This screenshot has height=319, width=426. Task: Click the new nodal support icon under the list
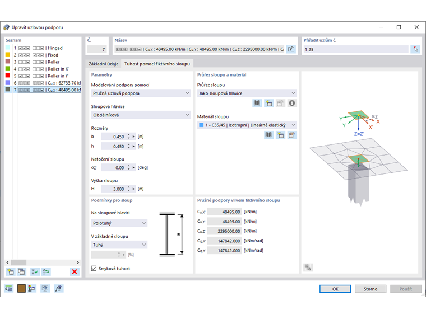pos(10,271)
